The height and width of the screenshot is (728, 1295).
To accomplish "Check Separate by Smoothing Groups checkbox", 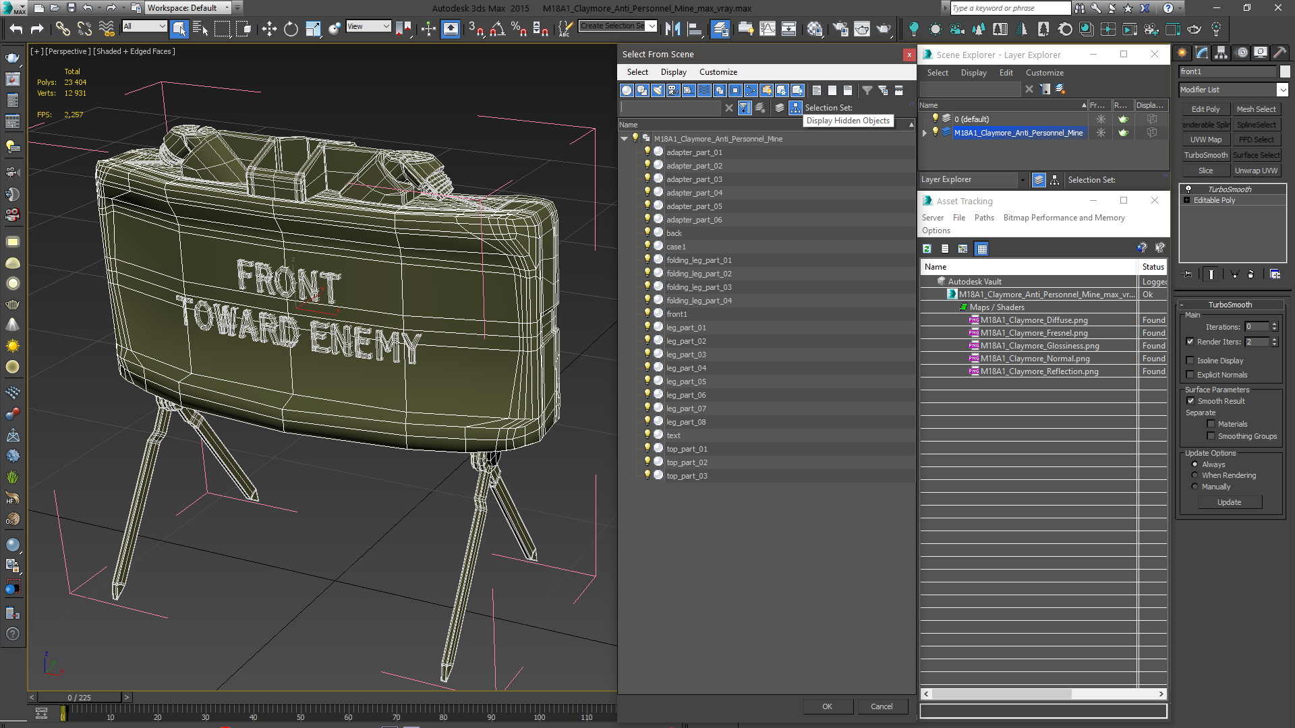I will click(x=1211, y=436).
